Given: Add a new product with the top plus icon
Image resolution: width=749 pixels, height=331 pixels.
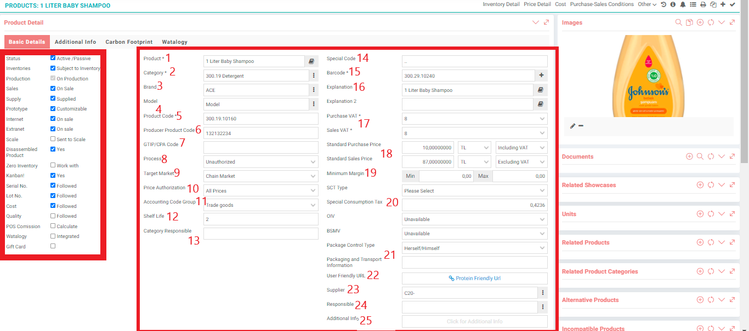Looking at the screenshot, I should 723,4.
